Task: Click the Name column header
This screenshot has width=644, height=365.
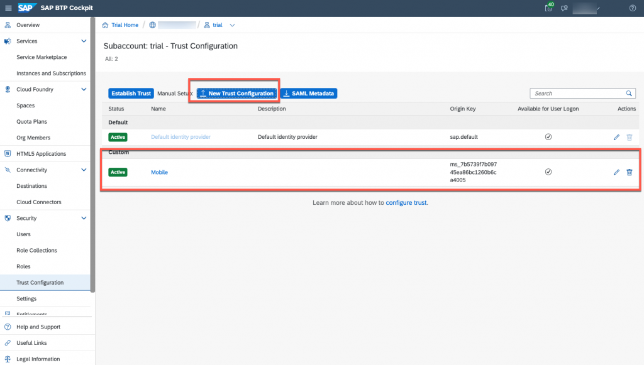Action: (158, 109)
